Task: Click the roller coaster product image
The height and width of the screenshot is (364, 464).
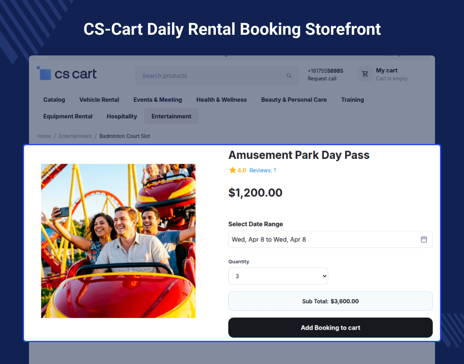Action: (118, 241)
